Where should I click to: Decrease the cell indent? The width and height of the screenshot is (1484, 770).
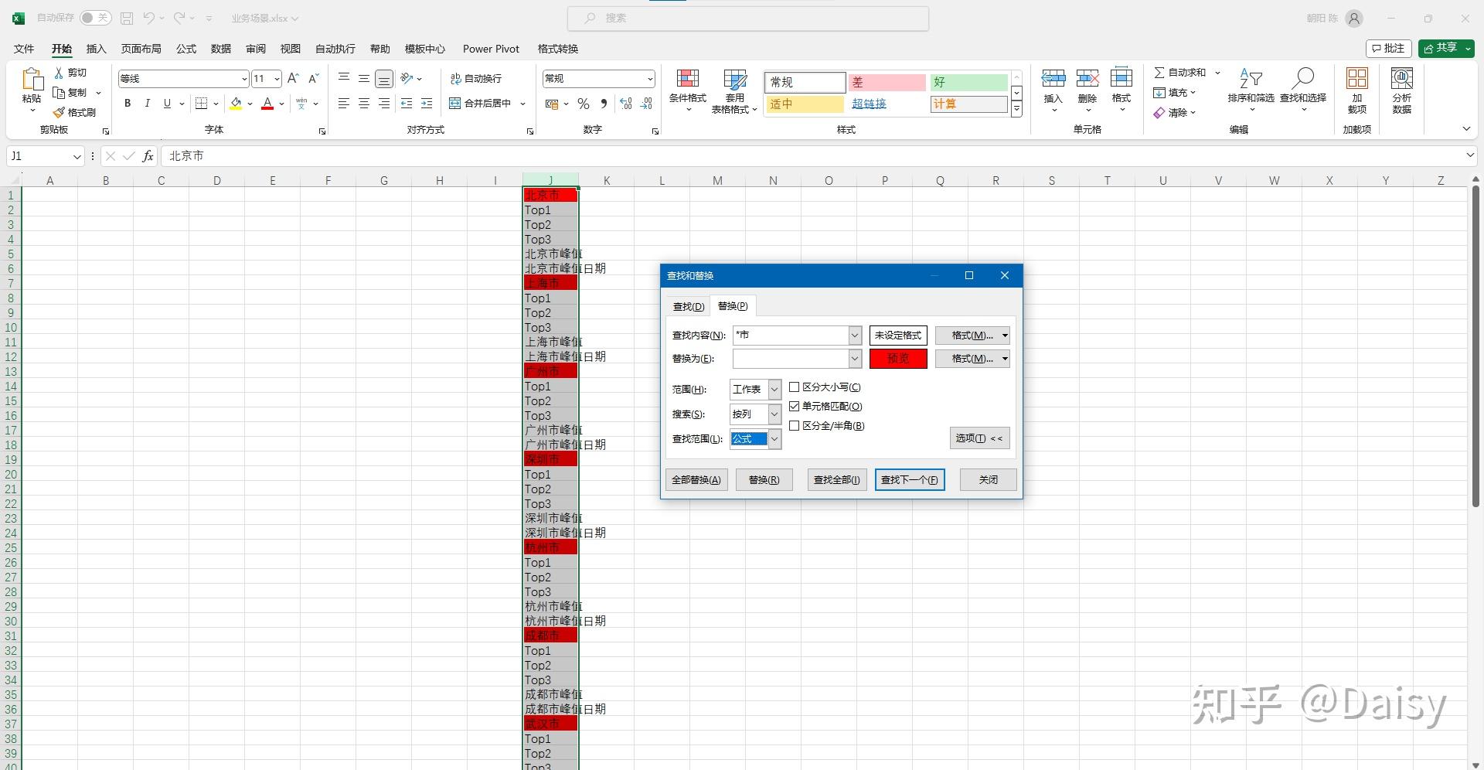pyautogui.click(x=407, y=104)
